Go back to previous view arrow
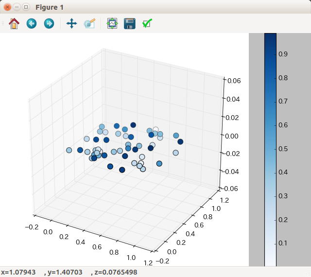 pyautogui.click(x=32, y=24)
